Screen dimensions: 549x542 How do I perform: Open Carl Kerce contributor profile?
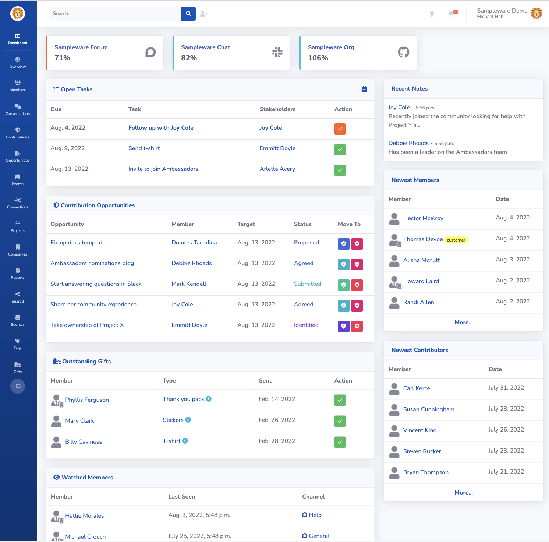(x=417, y=388)
